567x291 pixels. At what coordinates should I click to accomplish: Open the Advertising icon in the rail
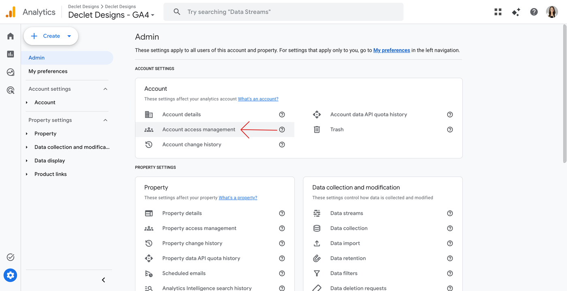(11, 90)
